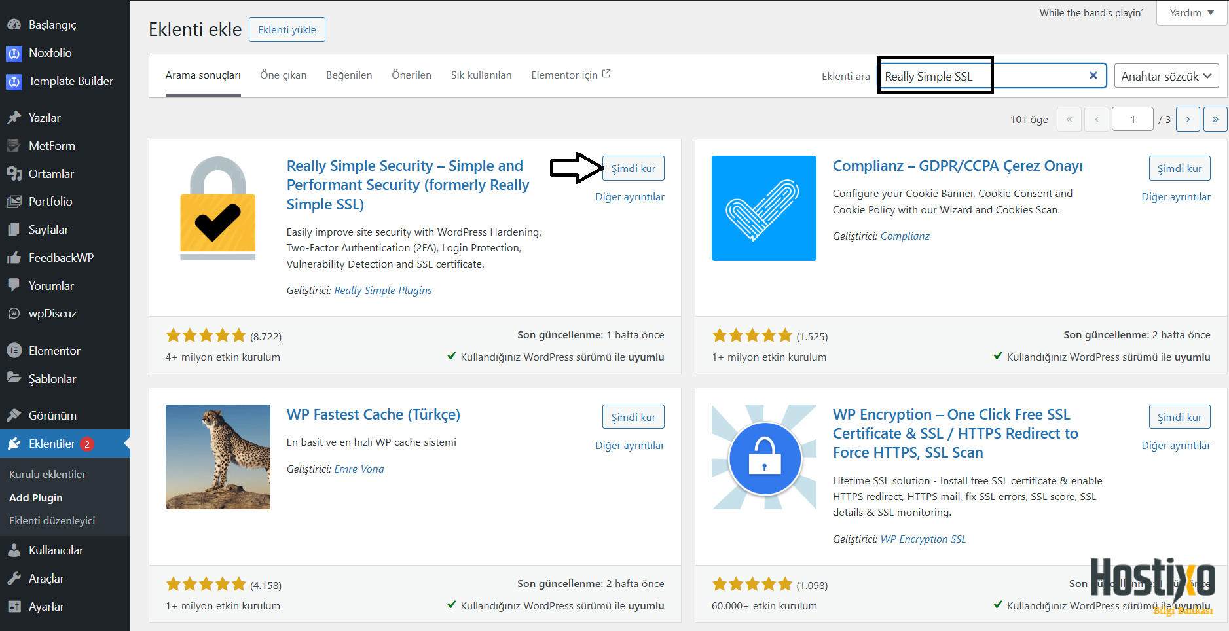Image resolution: width=1229 pixels, height=631 pixels.
Task: Click the Ayarlar settings icon
Action: [14, 607]
